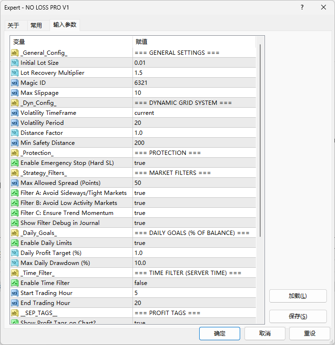Click the double-type icon beside Initial Lot Size
Screen dimensions: 335x345
15,63
